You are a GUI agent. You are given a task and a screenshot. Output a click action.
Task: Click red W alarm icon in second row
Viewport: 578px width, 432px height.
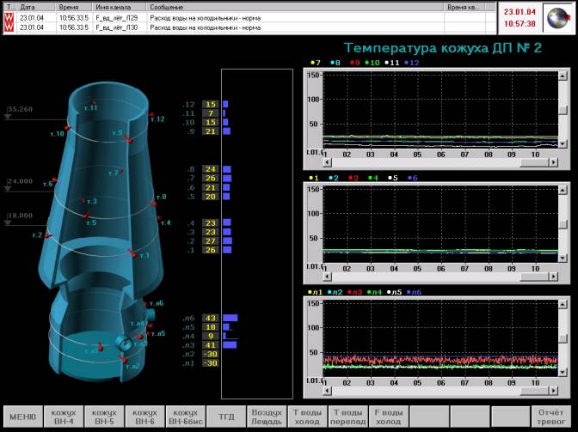(9, 27)
